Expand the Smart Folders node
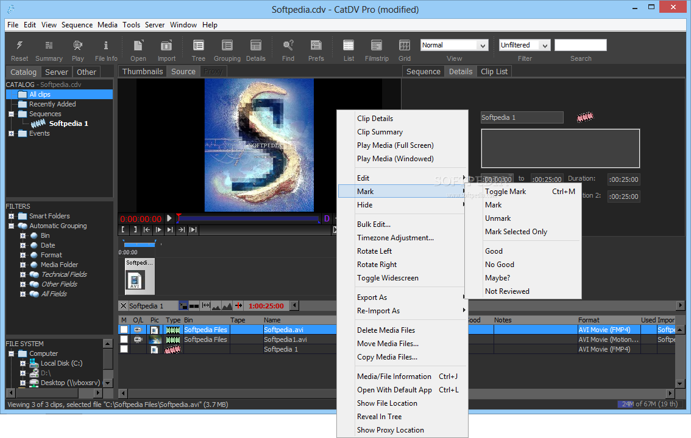Screen dimensions: 691x438 click(11, 216)
